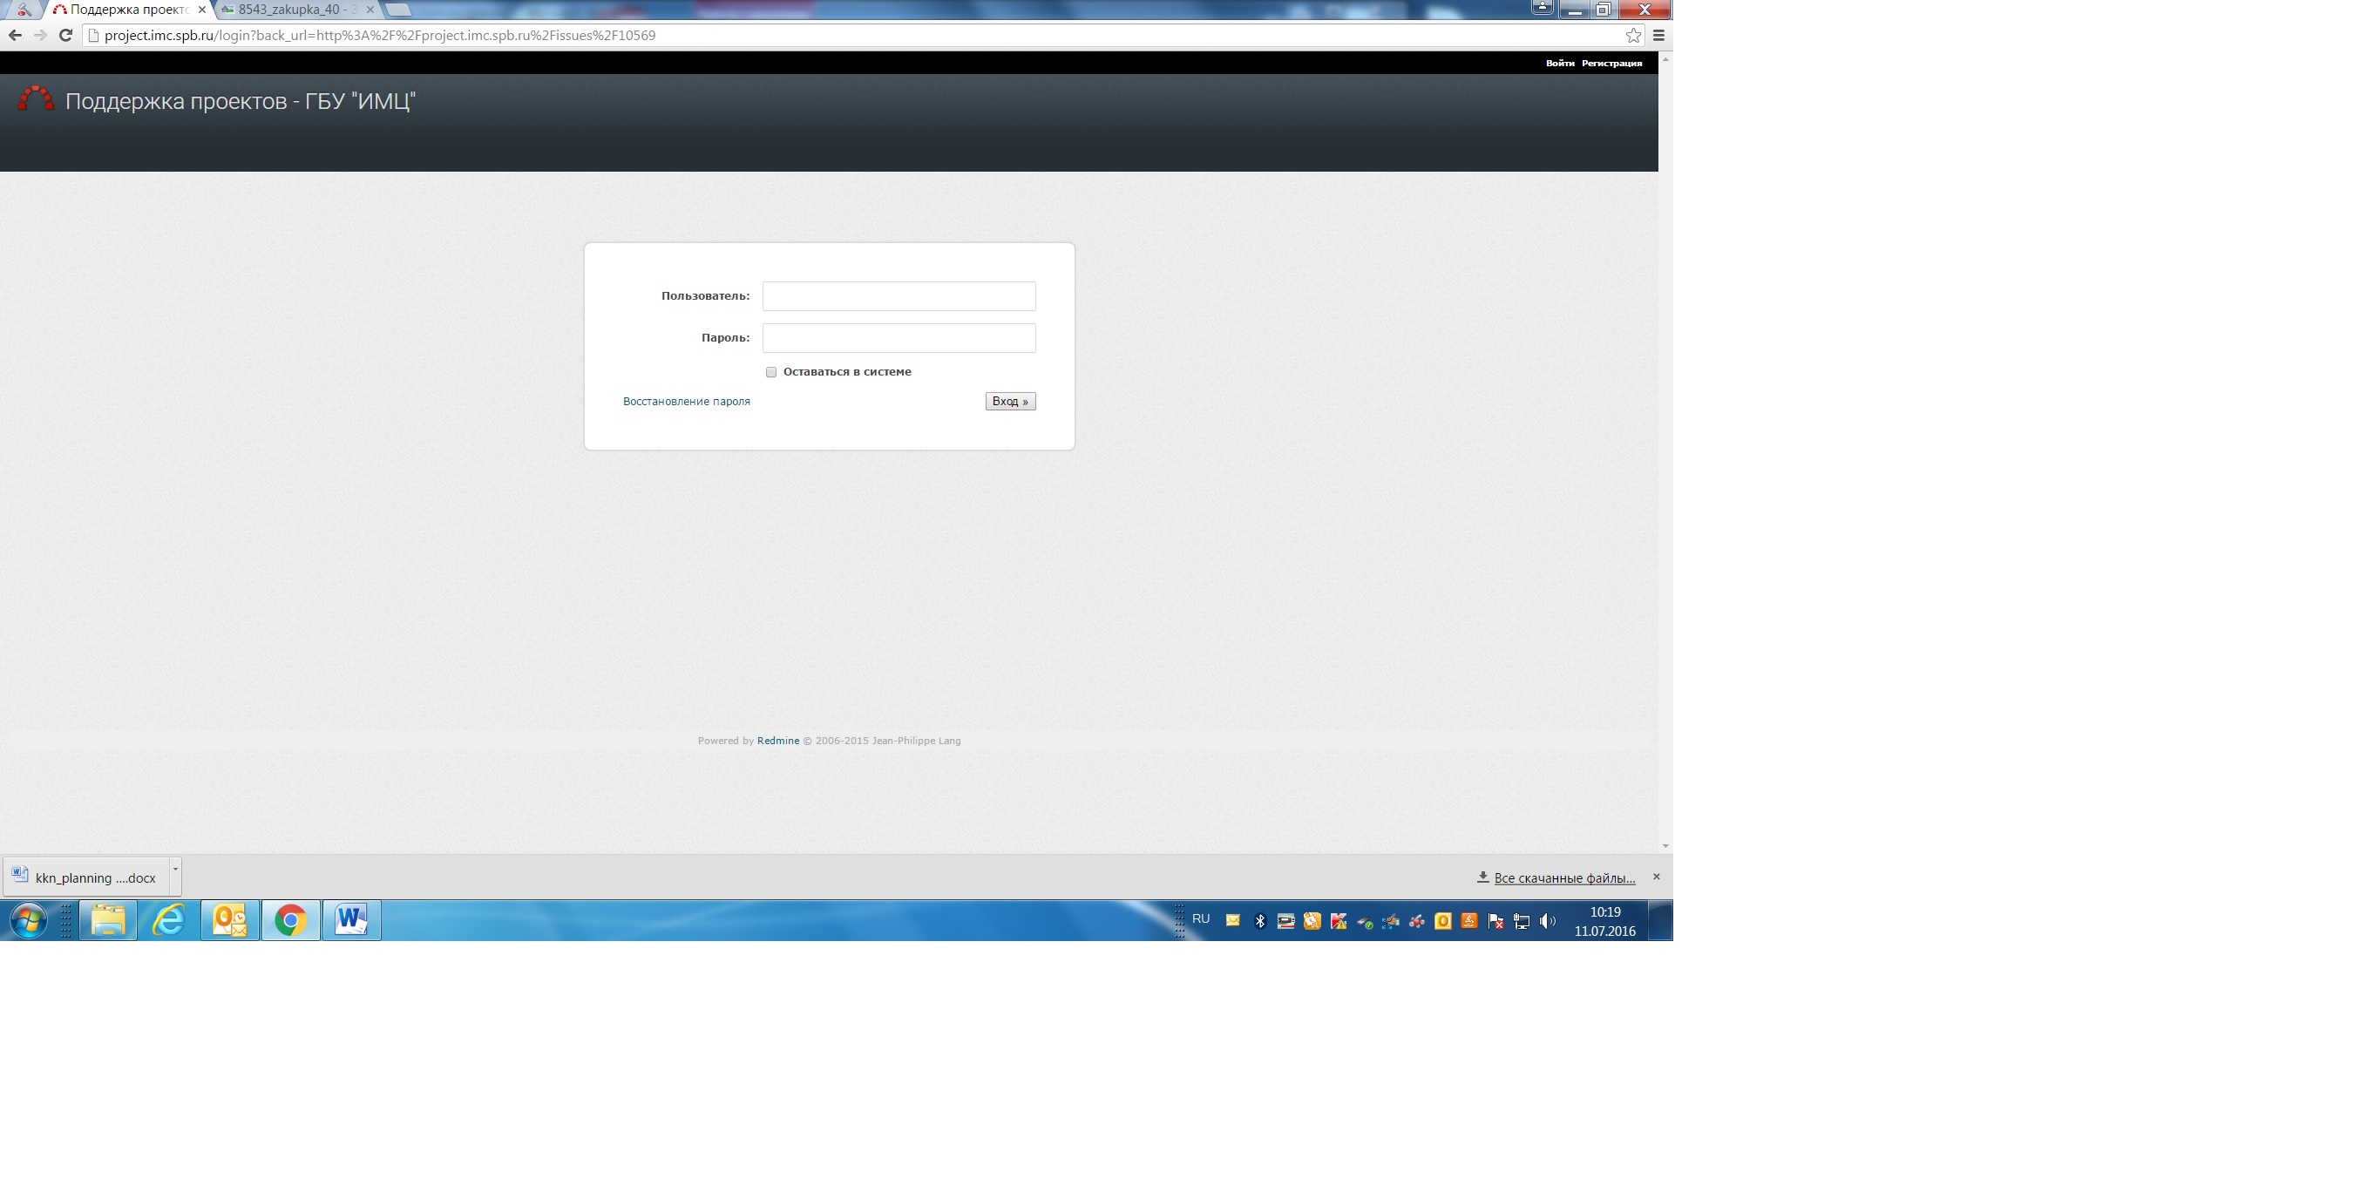This screenshot has height=1199, width=2360.
Task: Click the browser back arrow
Action: pos(15,35)
